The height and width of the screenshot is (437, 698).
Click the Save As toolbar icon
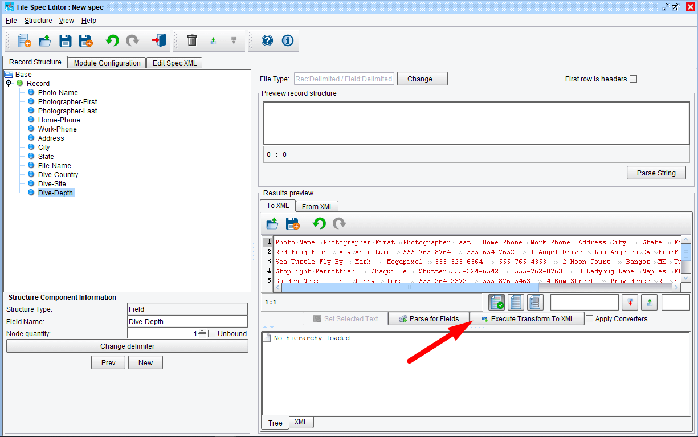click(x=85, y=41)
